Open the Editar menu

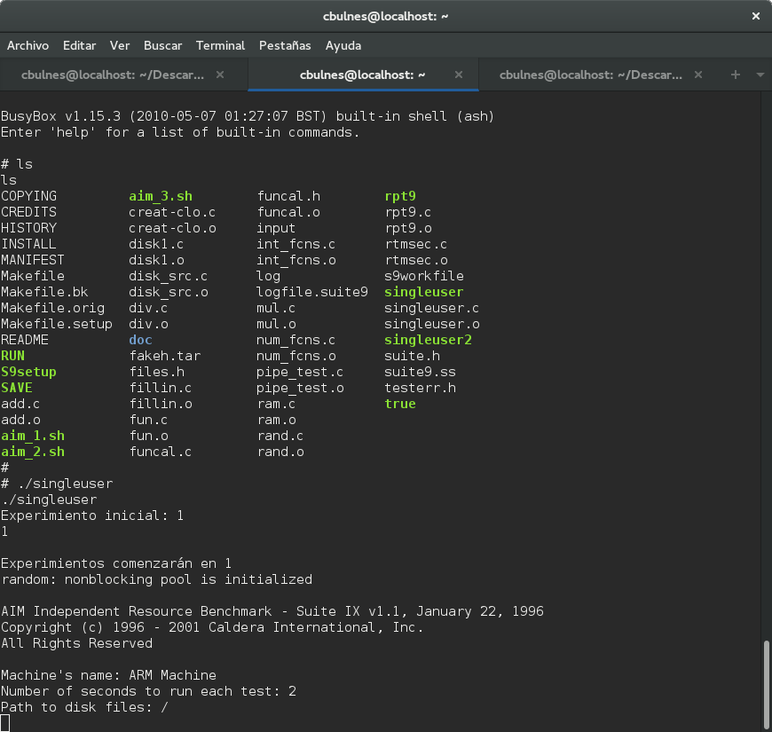click(79, 46)
